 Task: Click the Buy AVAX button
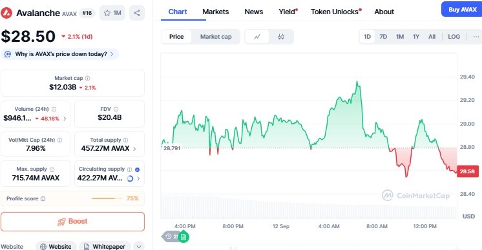pyautogui.click(x=462, y=10)
